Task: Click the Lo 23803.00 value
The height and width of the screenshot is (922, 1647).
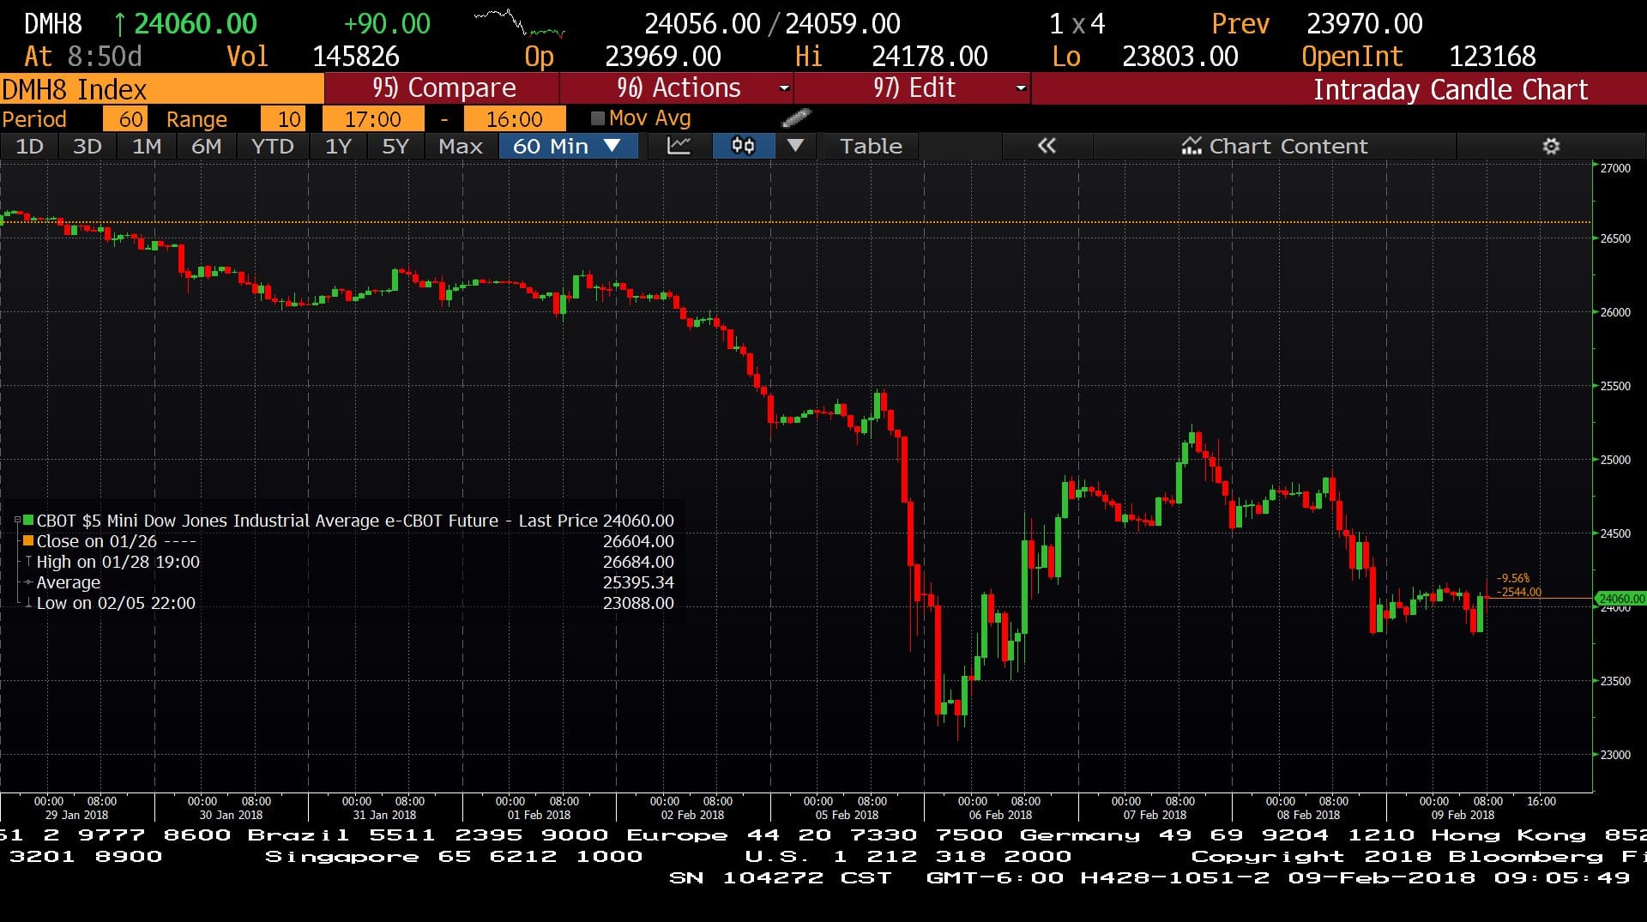Action: [1180, 56]
